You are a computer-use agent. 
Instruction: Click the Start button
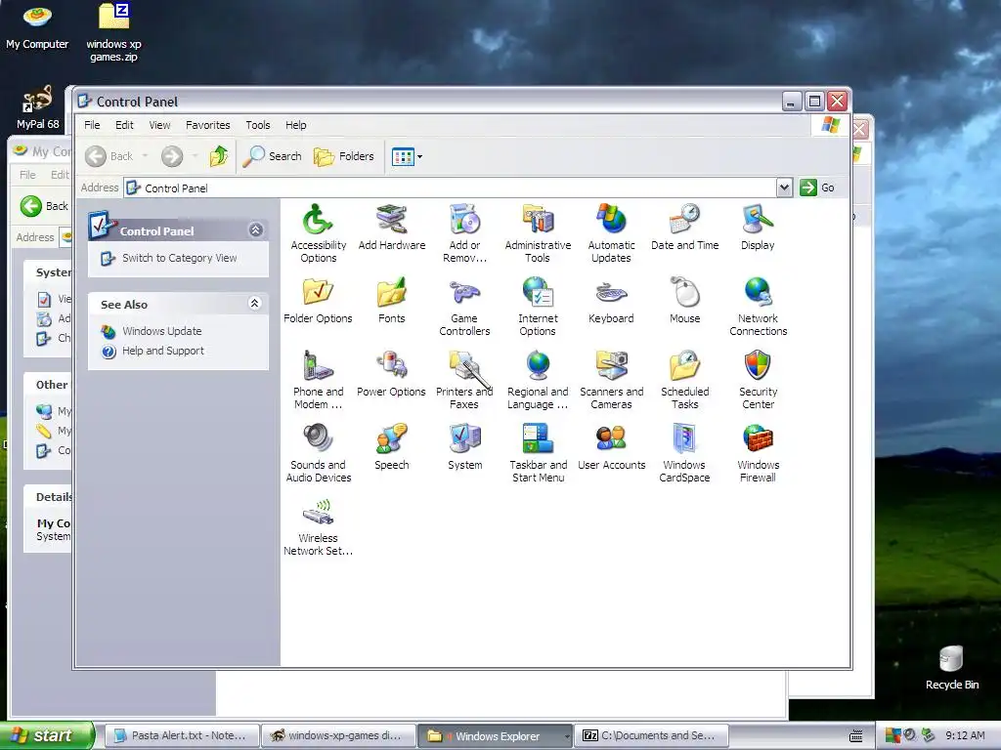point(46,735)
